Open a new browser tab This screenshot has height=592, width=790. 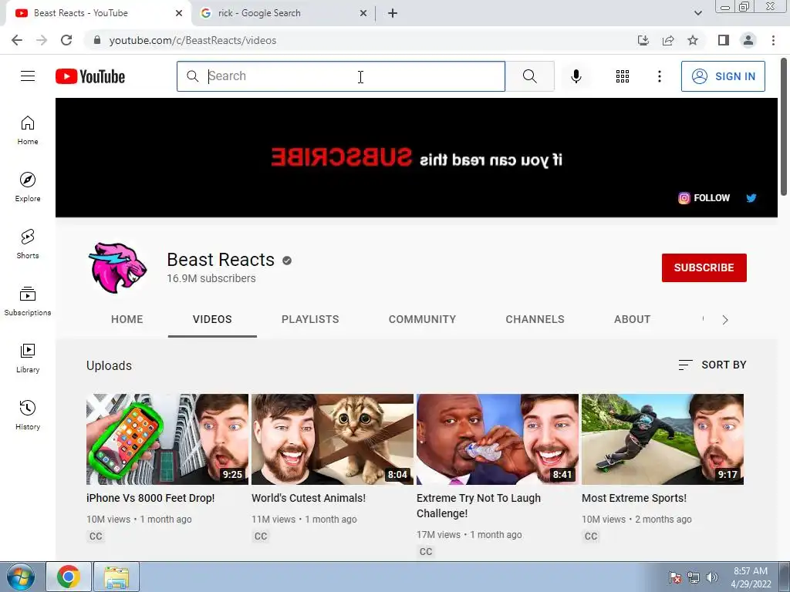coord(393,13)
